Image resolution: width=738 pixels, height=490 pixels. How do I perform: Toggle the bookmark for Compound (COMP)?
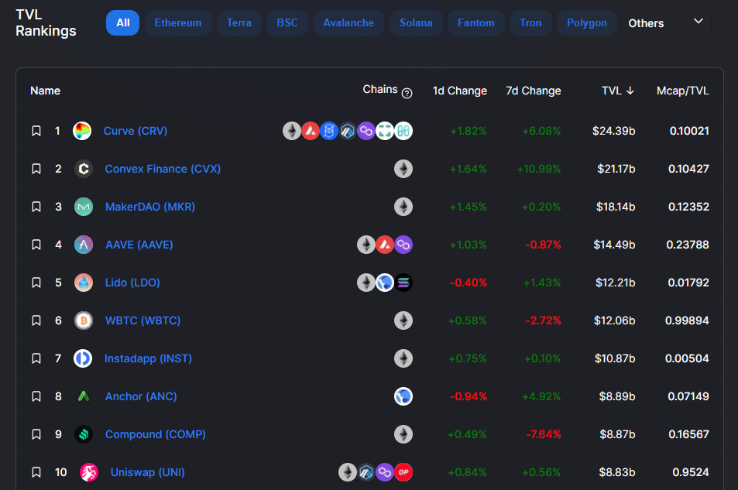tap(36, 434)
